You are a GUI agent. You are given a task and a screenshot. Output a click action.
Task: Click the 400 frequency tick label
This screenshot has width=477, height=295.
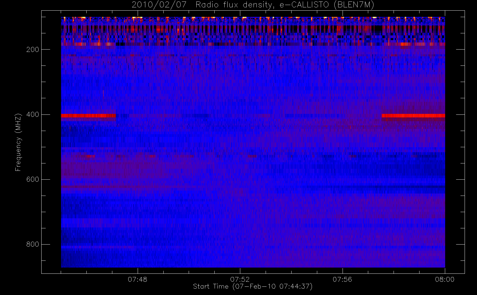[32, 114]
